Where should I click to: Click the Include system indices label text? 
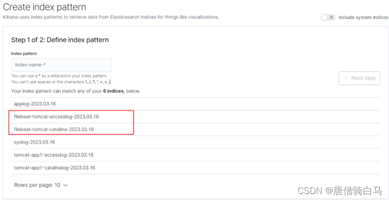(x=363, y=17)
